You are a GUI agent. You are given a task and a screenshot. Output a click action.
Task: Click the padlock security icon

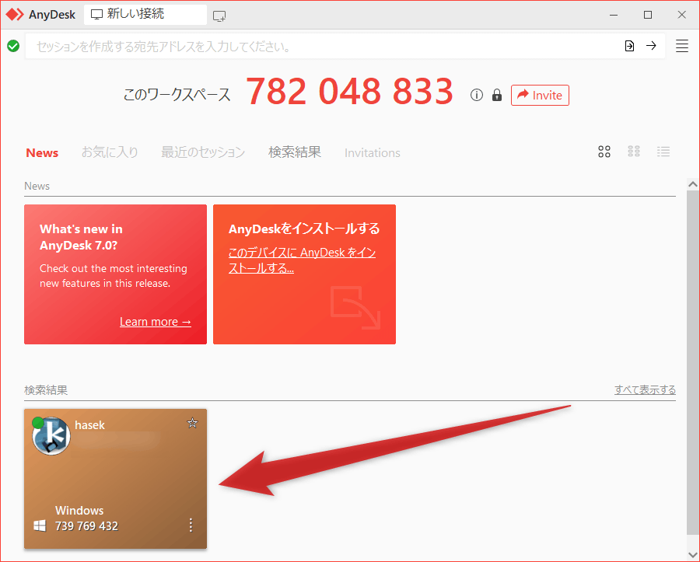pyautogui.click(x=497, y=95)
